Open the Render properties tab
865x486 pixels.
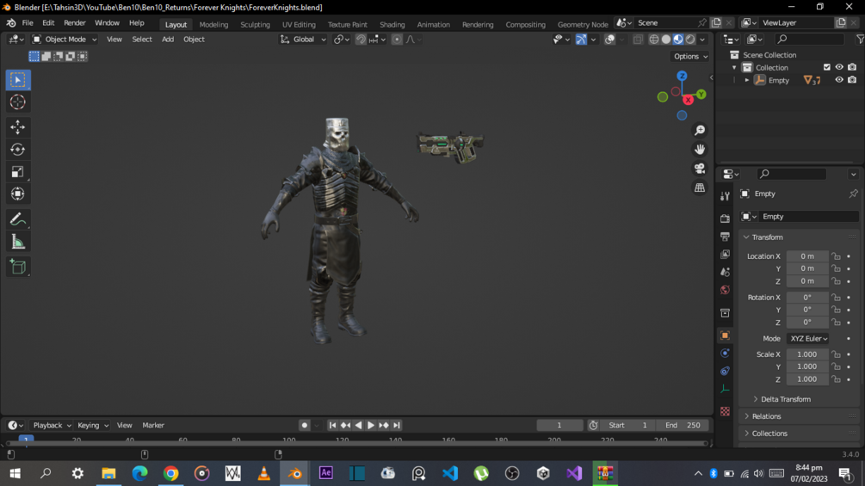(725, 218)
